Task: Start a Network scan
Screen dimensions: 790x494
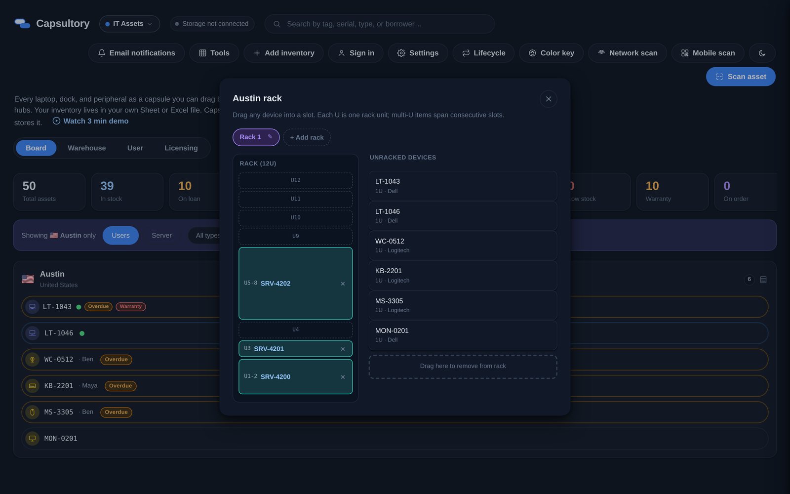Action: (x=627, y=53)
